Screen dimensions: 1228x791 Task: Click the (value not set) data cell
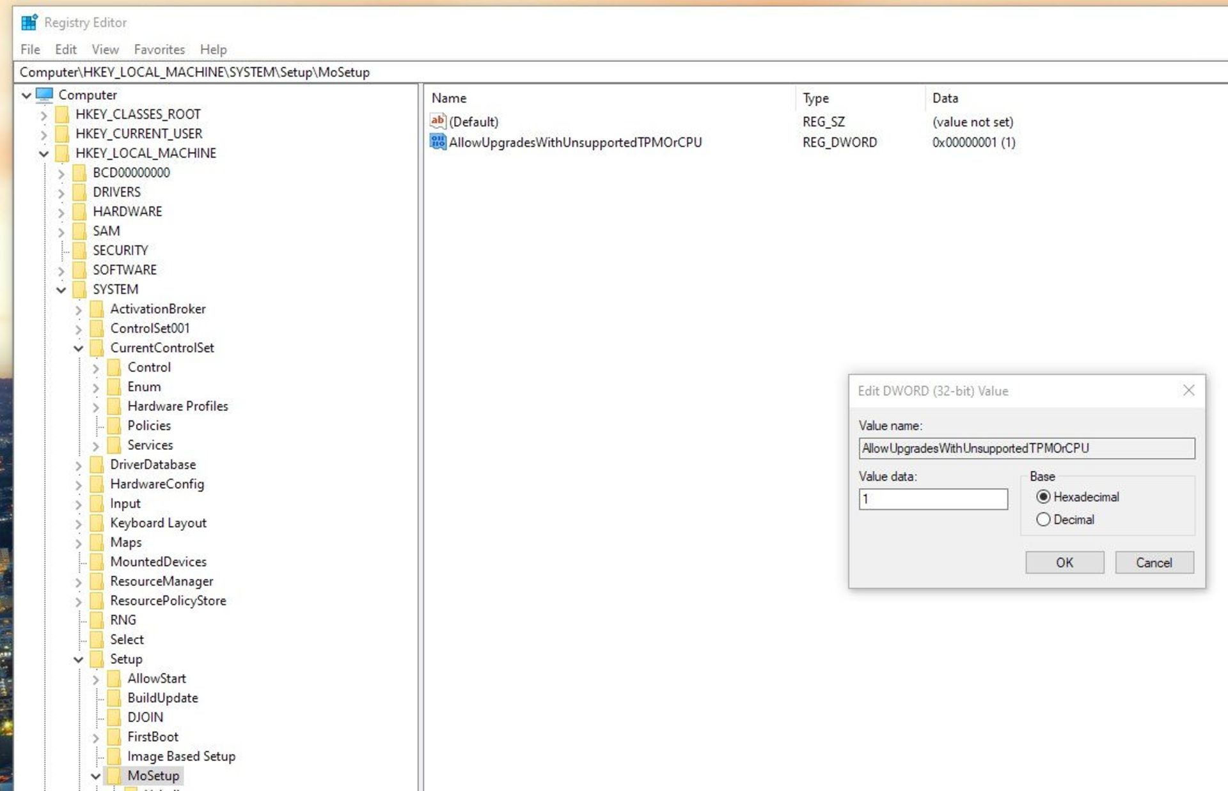(973, 121)
